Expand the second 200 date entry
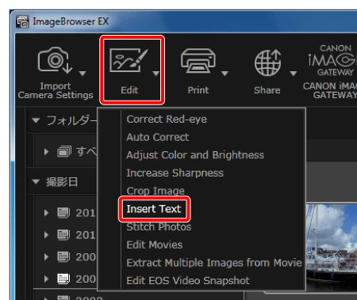This screenshot has width=357, height=300. pos(47,279)
